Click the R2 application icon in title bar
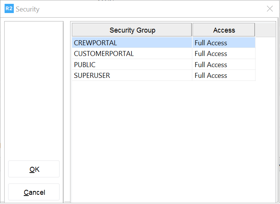The width and height of the screenshot is (280, 204). coord(9,9)
